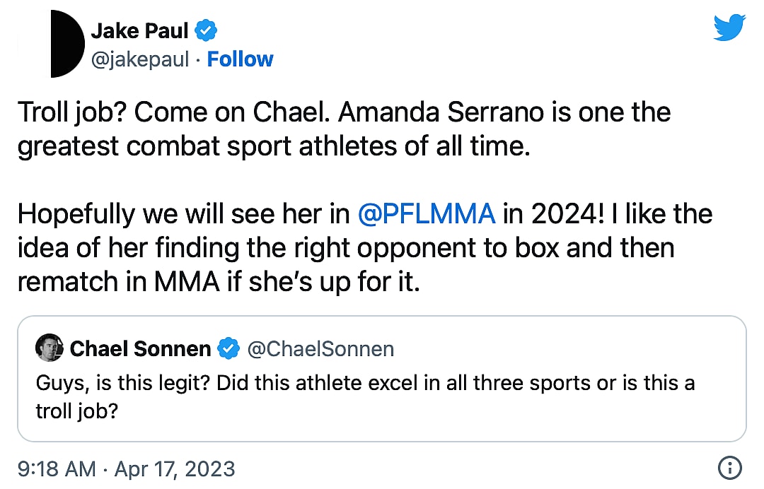Click the Chael Sonnen display name

pos(140,348)
